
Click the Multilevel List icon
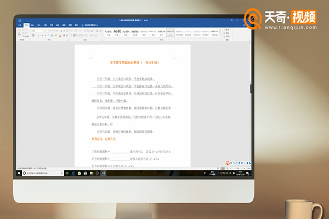pos(80,31)
